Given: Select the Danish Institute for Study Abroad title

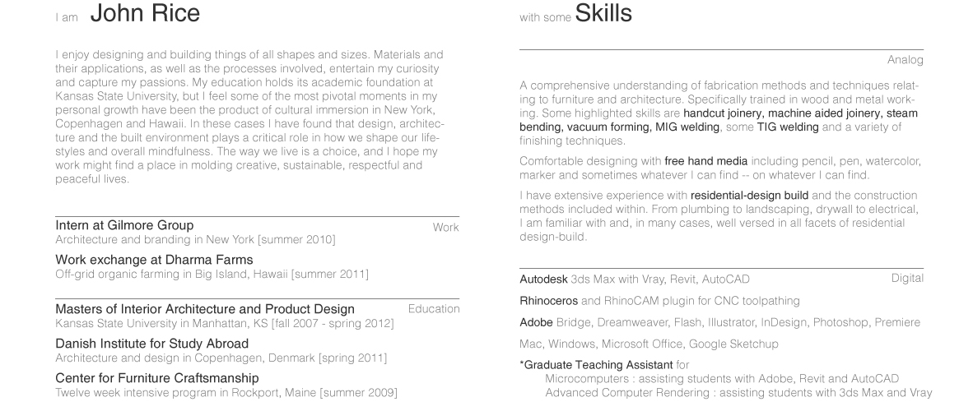Looking at the screenshot, I should (151, 344).
